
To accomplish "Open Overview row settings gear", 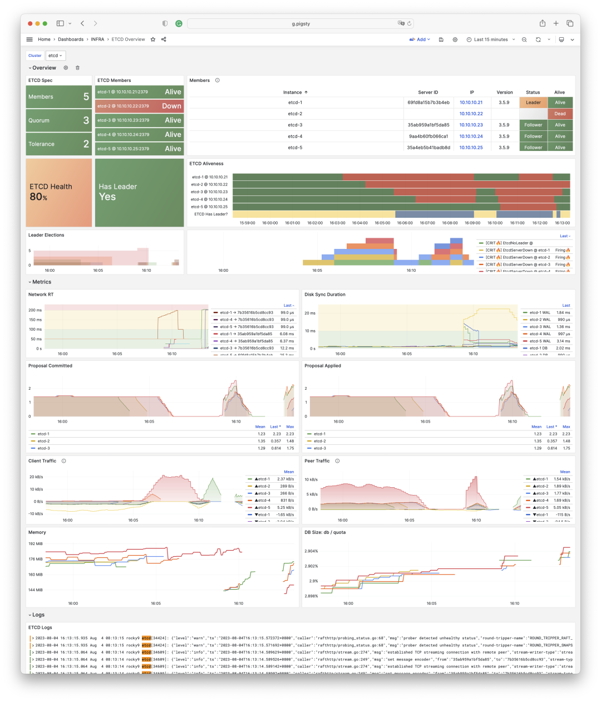I will point(66,68).
